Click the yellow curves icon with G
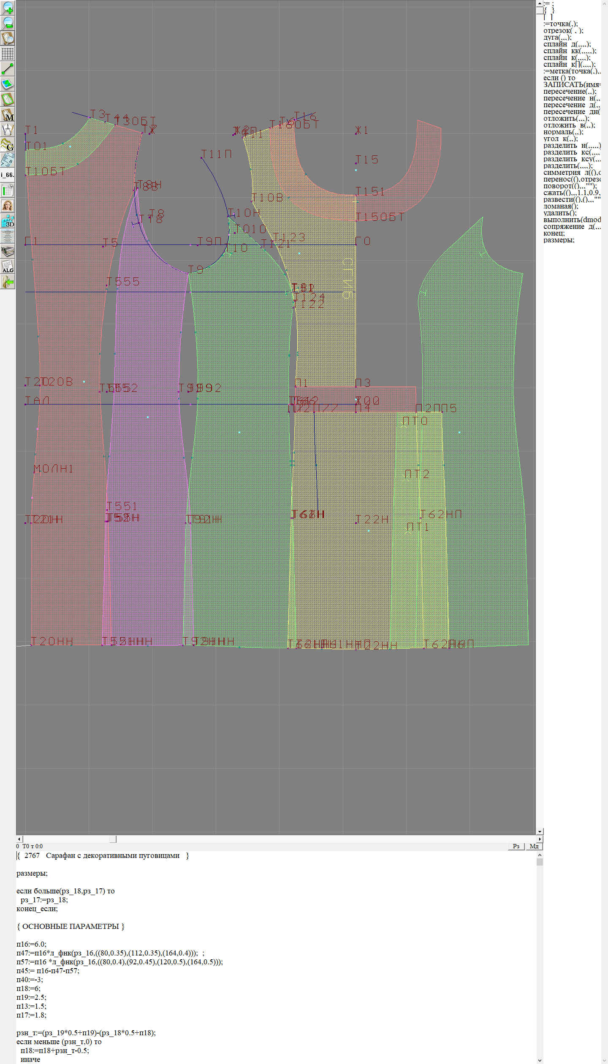The height and width of the screenshot is (1064, 608). [x=8, y=145]
